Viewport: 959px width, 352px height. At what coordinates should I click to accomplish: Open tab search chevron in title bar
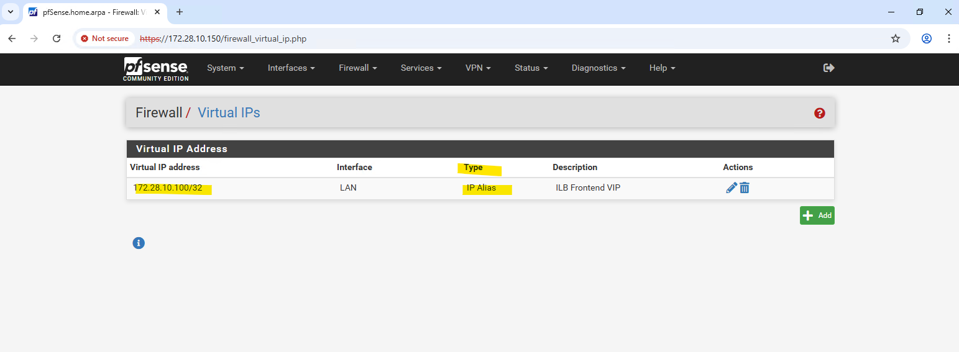10,12
